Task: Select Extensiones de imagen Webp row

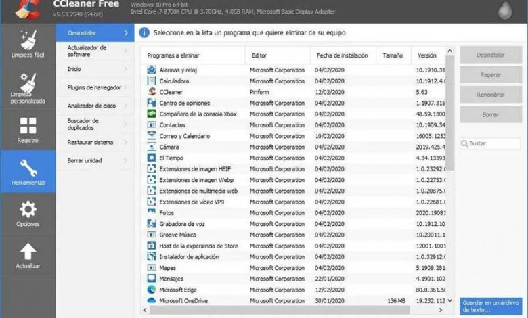Action: 293,180
